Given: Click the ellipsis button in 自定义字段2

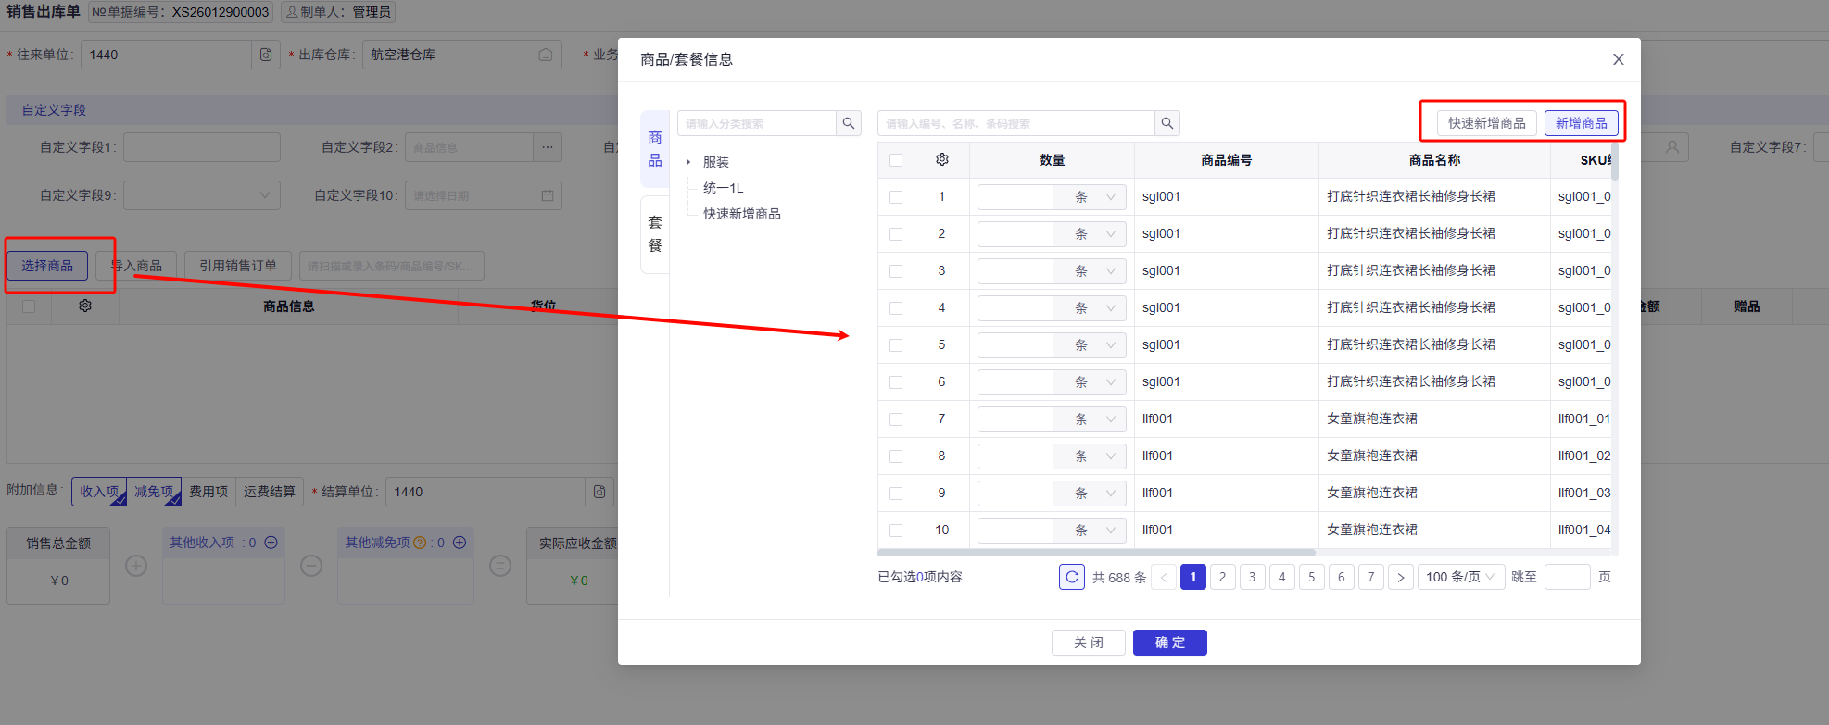Looking at the screenshot, I should 548,147.
